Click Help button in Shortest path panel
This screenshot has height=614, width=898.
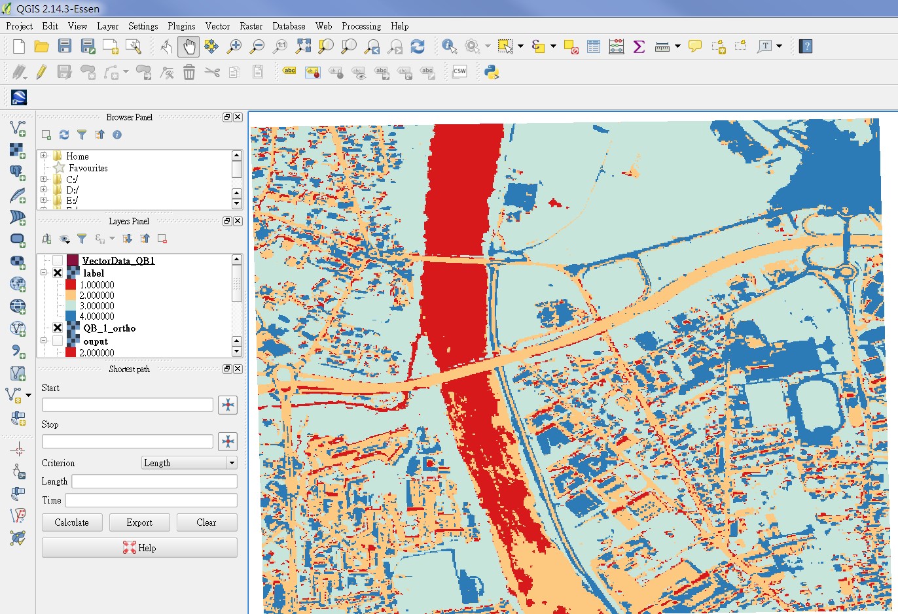coord(139,548)
